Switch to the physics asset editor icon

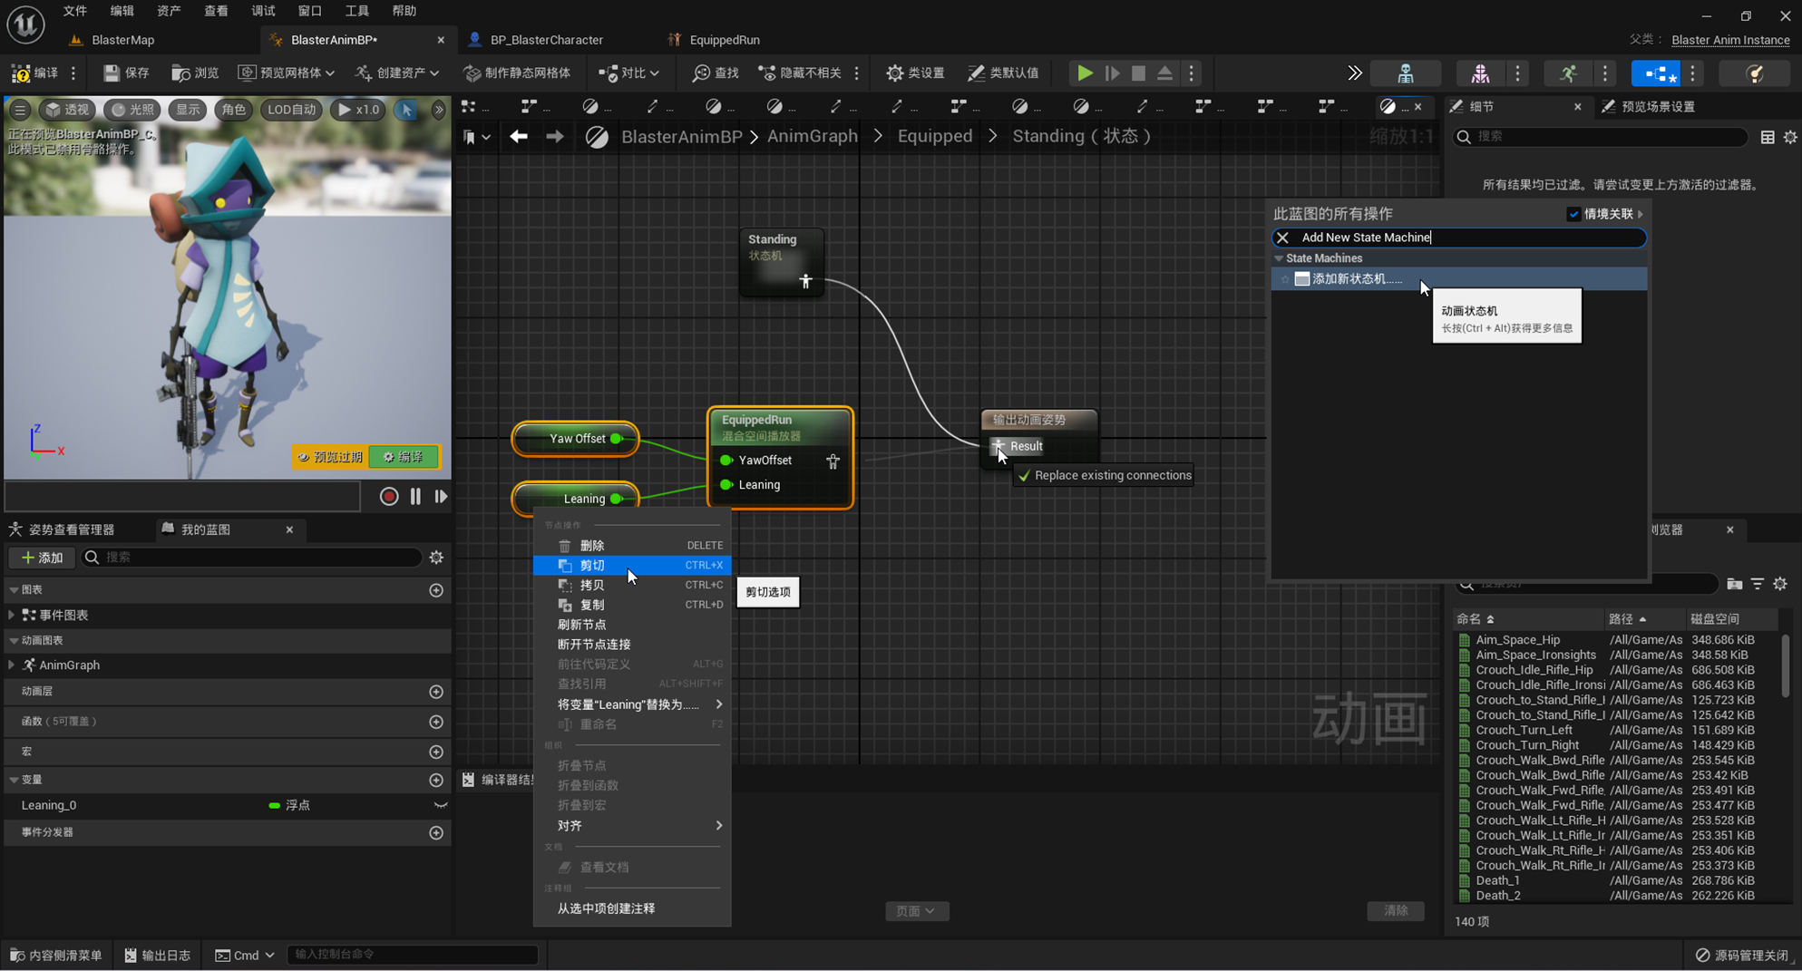[x=1755, y=73]
